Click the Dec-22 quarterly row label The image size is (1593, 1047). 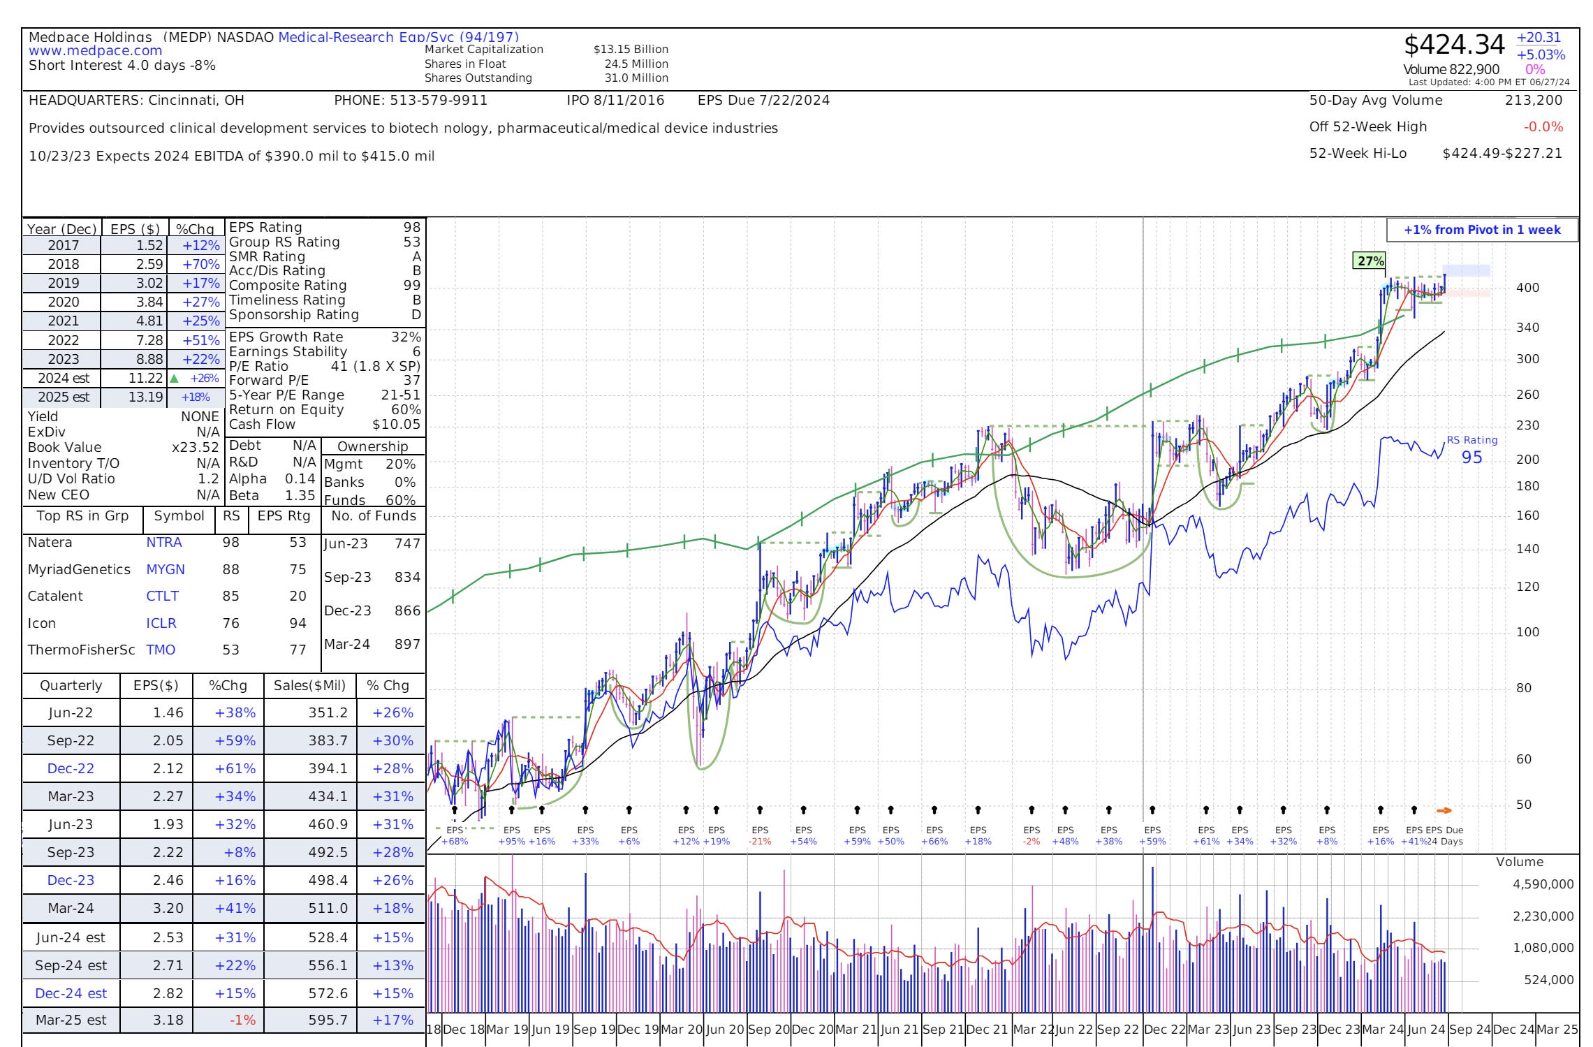(70, 768)
